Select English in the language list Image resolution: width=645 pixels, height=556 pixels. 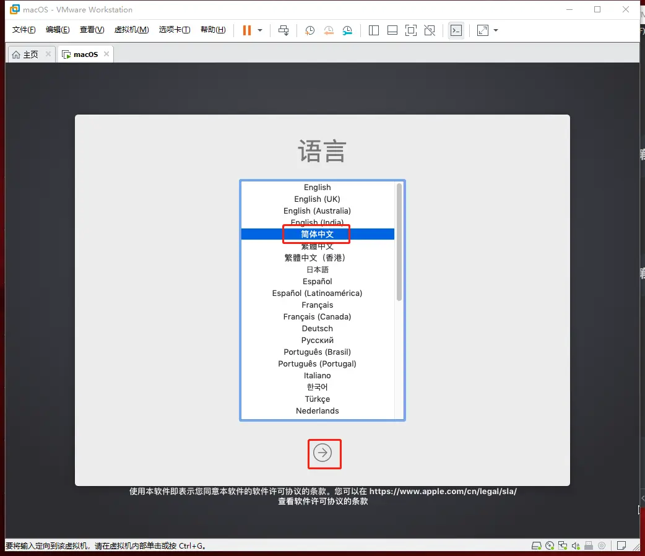coord(317,187)
